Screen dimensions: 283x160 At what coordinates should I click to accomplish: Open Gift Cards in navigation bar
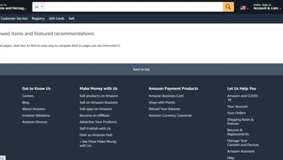(57, 18)
